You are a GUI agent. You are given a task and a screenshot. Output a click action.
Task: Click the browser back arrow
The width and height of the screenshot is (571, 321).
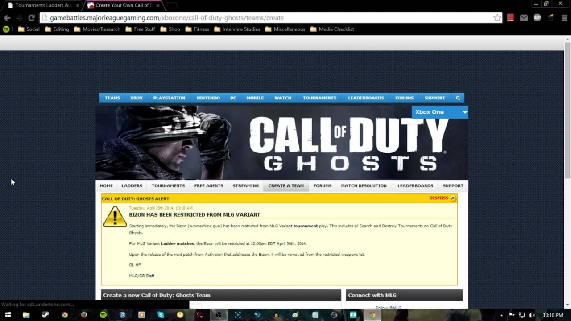coord(7,18)
